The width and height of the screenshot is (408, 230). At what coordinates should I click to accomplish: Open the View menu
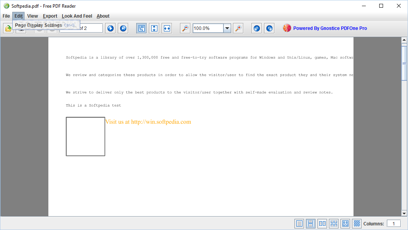point(33,16)
